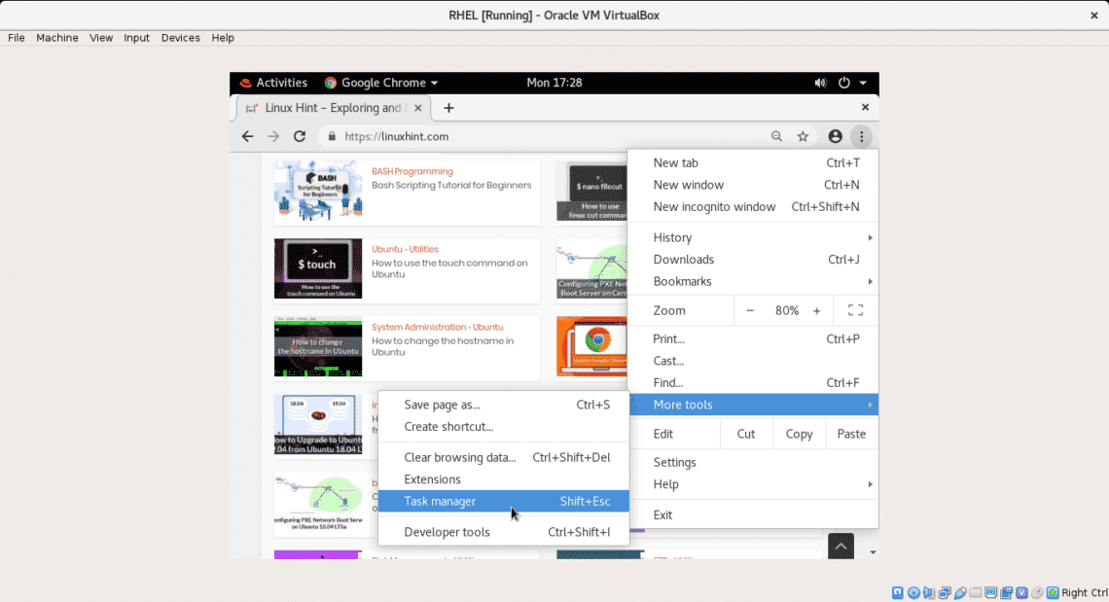Open VirtualBox Input menu
Screen dimensions: 1109x602
[x=136, y=38]
